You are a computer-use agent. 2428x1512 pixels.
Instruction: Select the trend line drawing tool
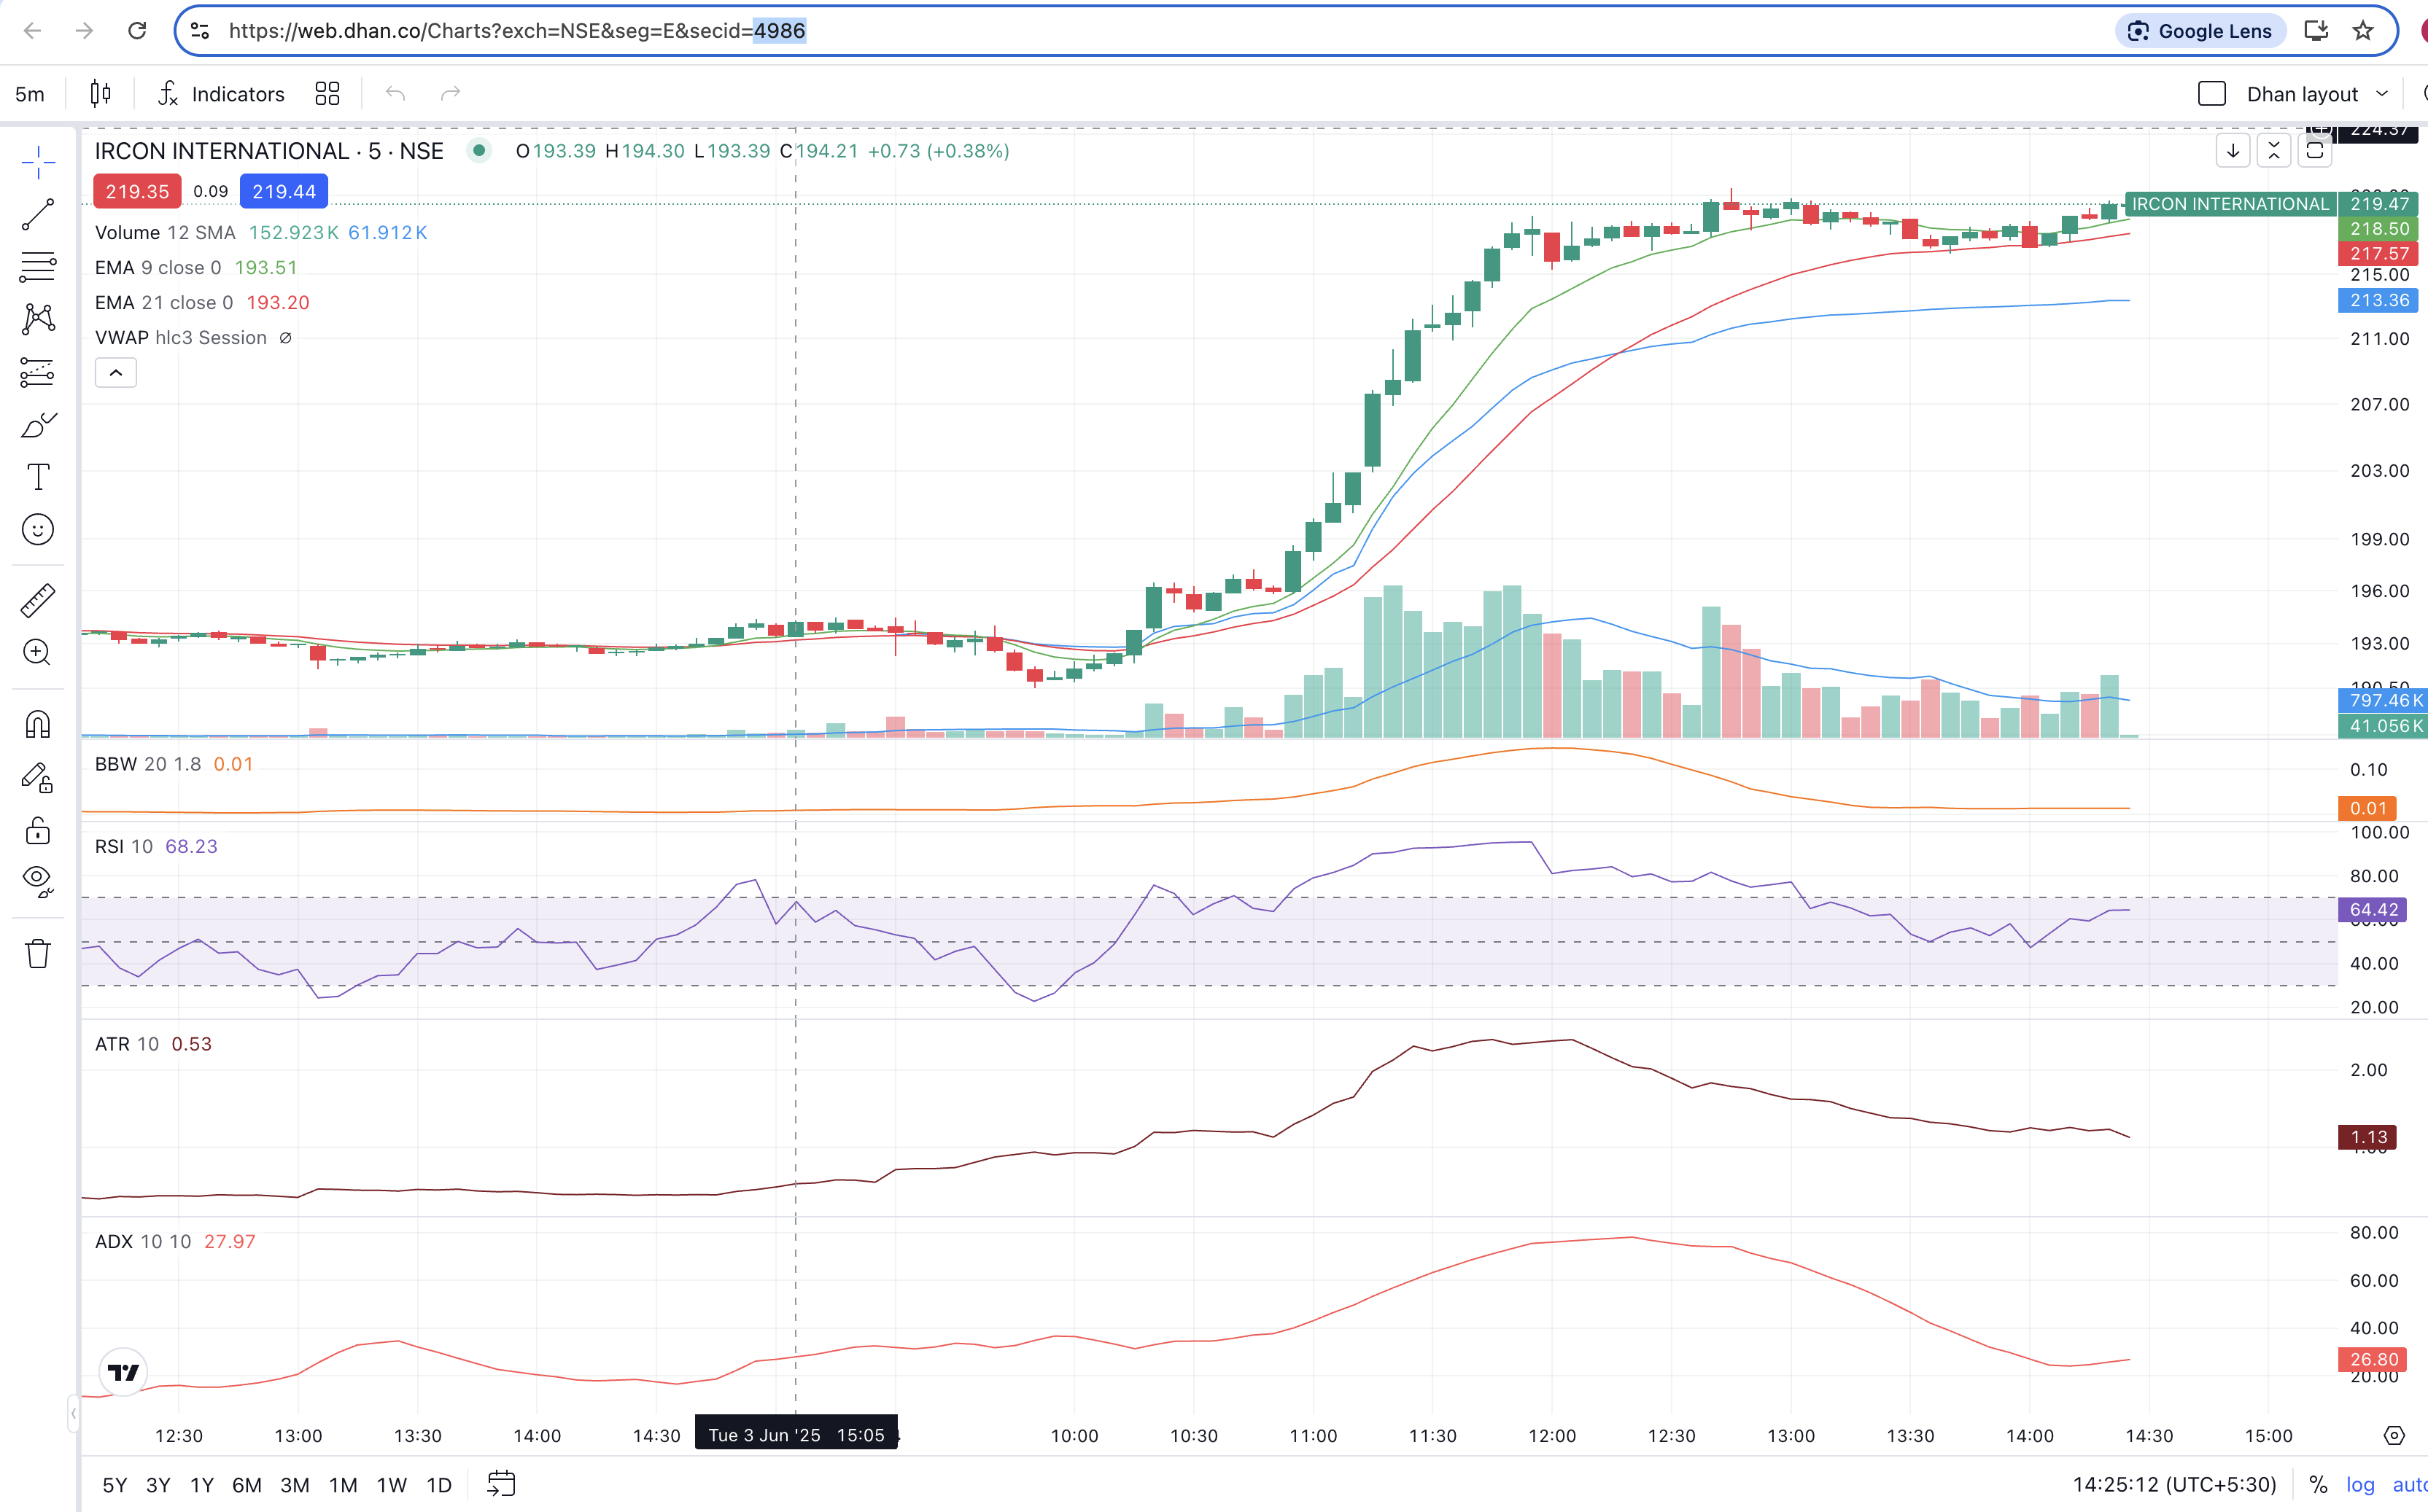click(x=38, y=214)
